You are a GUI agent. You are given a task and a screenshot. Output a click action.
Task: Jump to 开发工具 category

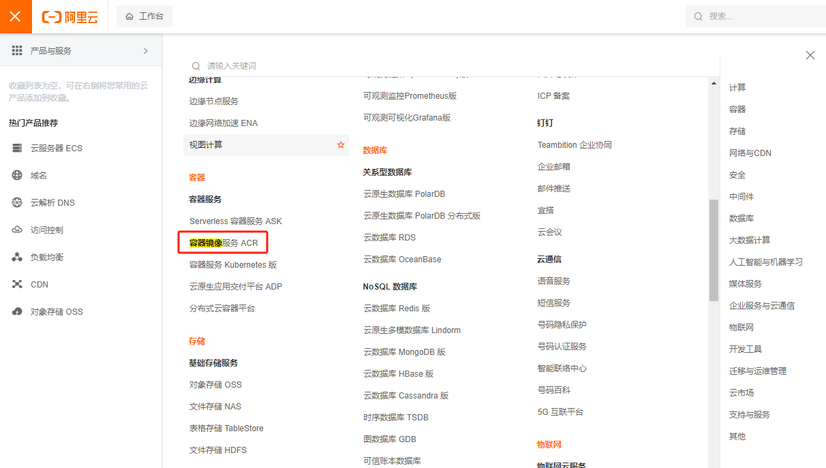coord(746,349)
